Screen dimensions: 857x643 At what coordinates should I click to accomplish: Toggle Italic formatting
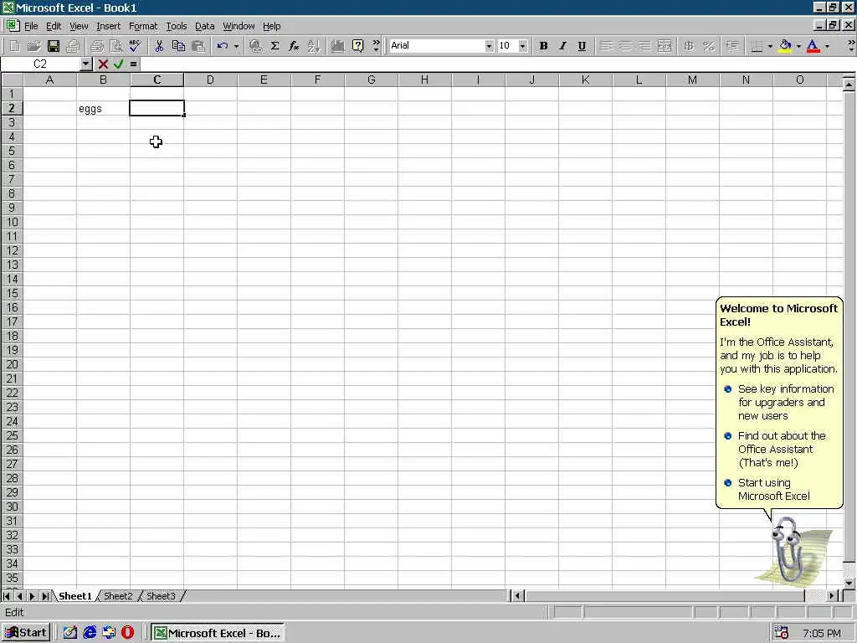pos(562,46)
